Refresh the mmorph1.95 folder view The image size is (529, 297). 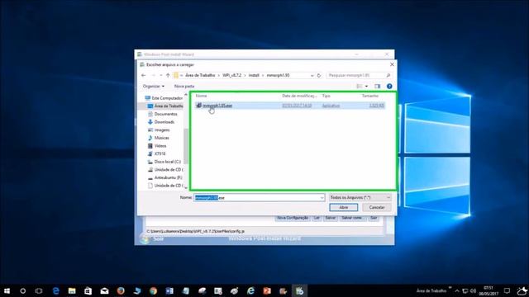[x=319, y=75]
